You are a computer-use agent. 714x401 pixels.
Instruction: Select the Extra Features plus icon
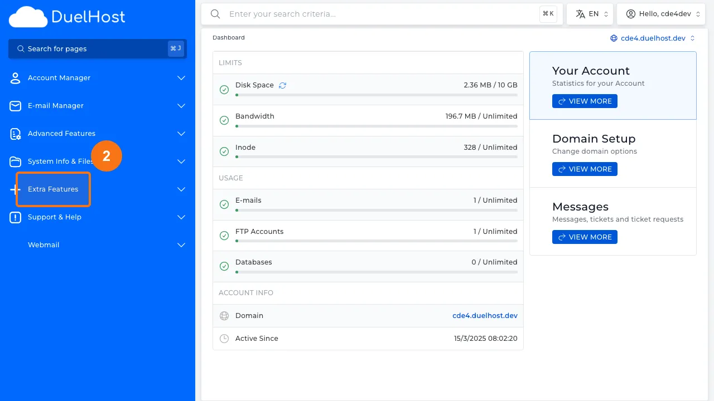coord(15,189)
